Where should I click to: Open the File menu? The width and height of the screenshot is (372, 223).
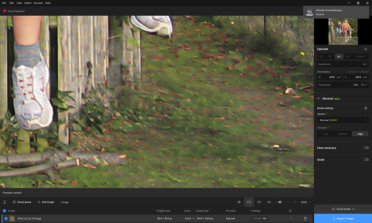coord(4,3)
